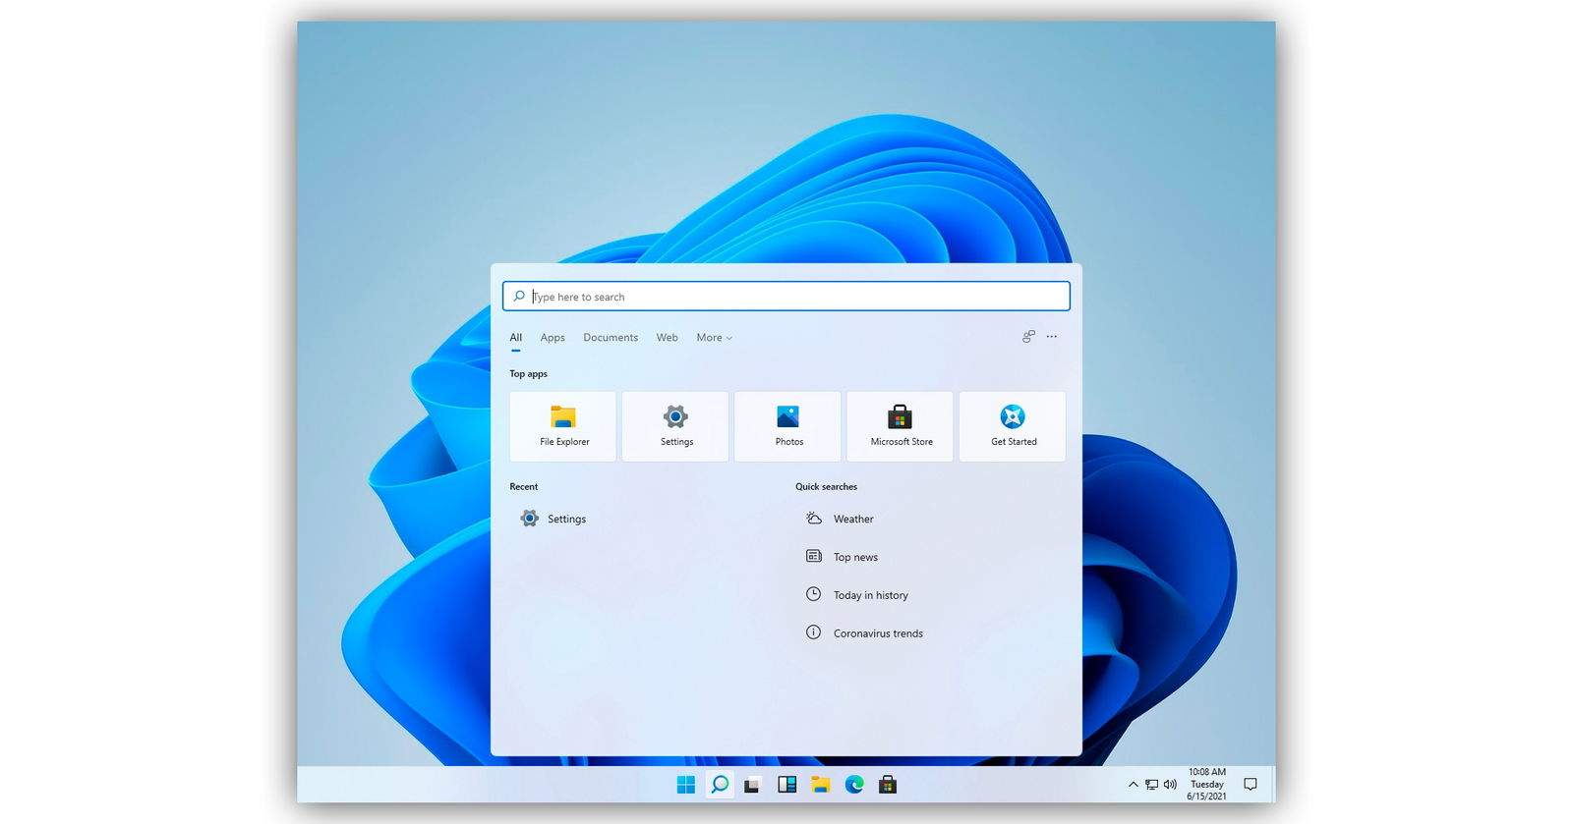This screenshot has width=1573, height=824.
Task: Open Microsoft Store tile in Top apps
Action: 901,426
